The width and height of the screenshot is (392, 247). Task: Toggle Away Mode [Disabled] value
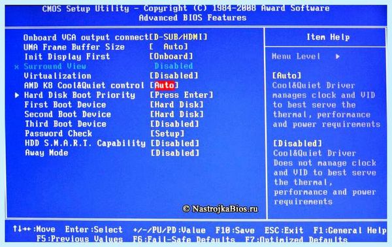tap(175, 153)
